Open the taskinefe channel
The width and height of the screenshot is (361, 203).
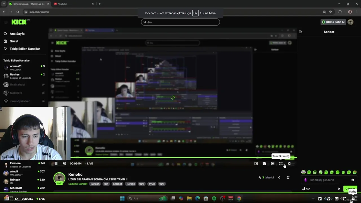pos(24,93)
